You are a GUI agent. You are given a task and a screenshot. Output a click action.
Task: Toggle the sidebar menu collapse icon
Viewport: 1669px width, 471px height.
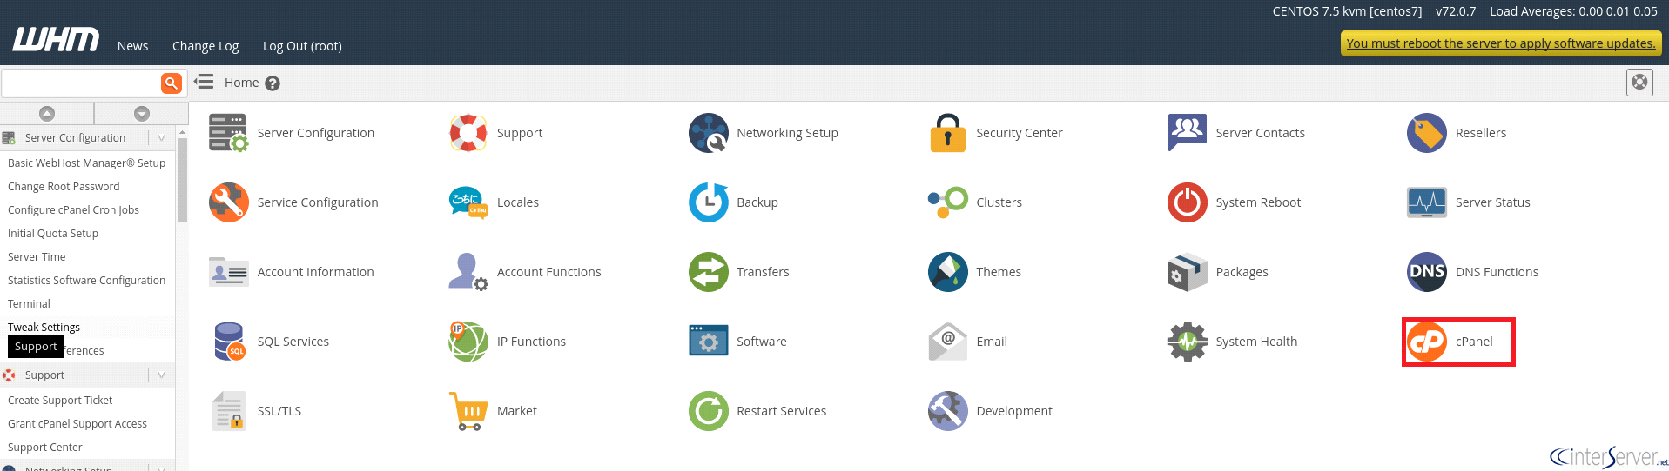(204, 82)
